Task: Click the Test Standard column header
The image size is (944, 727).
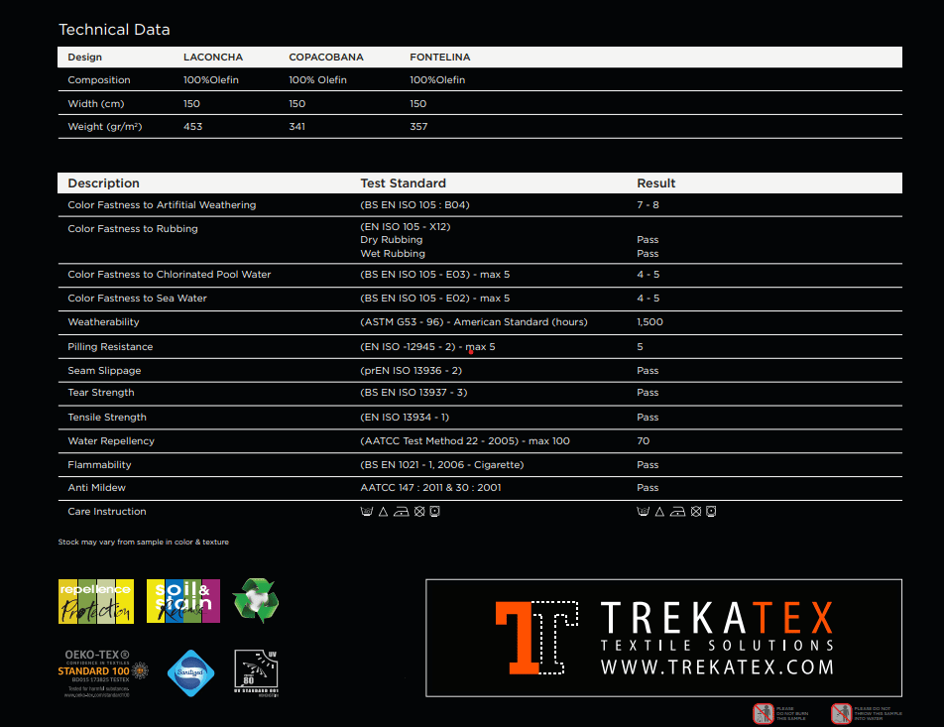Action: [403, 183]
